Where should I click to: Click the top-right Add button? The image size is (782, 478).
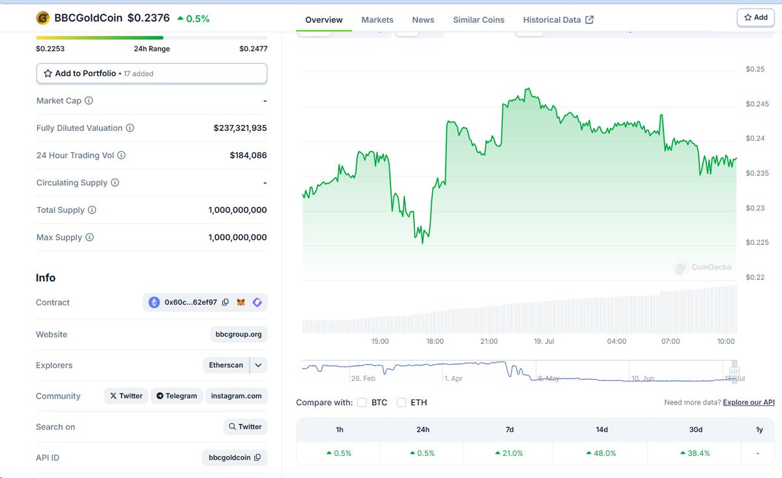(756, 18)
